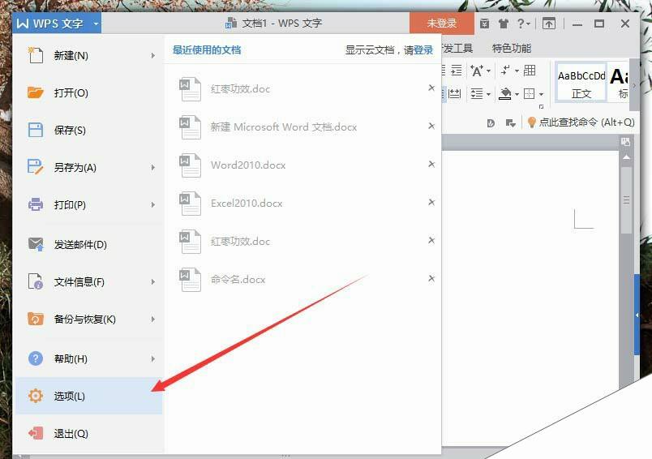Viewport: 652px width, 459px height.
Task: Open the shading color dropdown arrow
Action: point(517,94)
